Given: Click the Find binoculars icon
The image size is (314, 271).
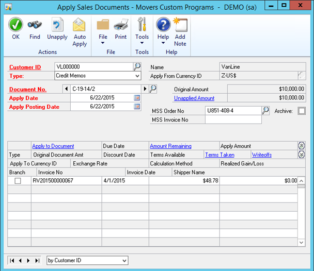Looking at the screenshot, I should 35,25.
